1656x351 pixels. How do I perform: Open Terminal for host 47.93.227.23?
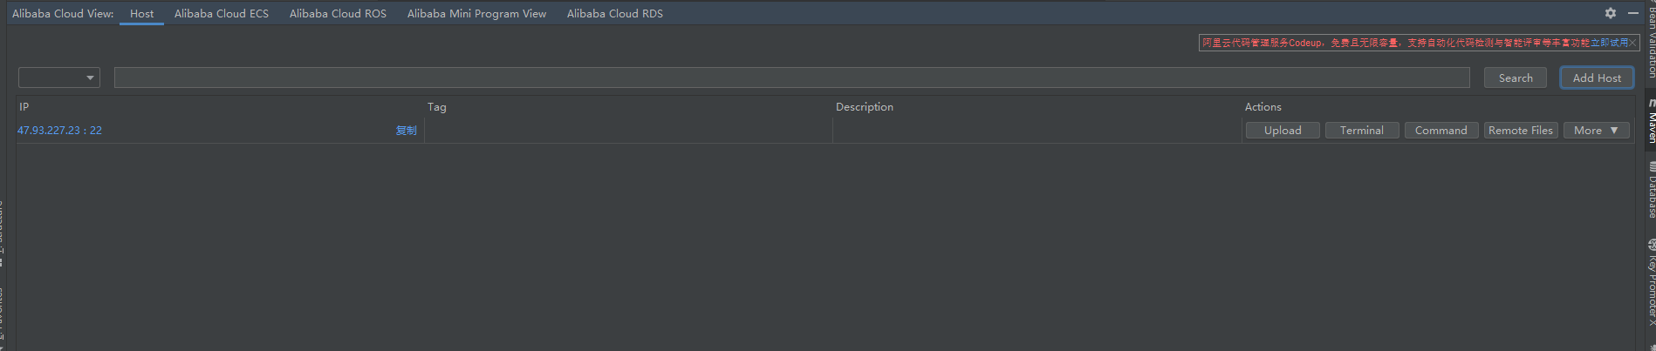coord(1362,131)
